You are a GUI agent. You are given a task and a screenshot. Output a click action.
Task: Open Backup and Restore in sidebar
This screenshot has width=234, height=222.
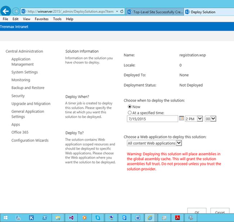tap(28, 88)
